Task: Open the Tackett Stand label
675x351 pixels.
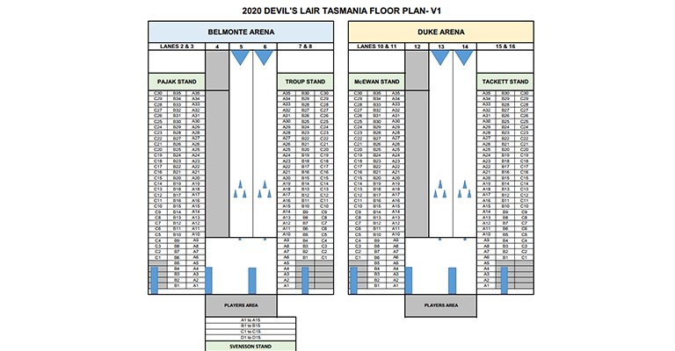Action: pyautogui.click(x=505, y=82)
